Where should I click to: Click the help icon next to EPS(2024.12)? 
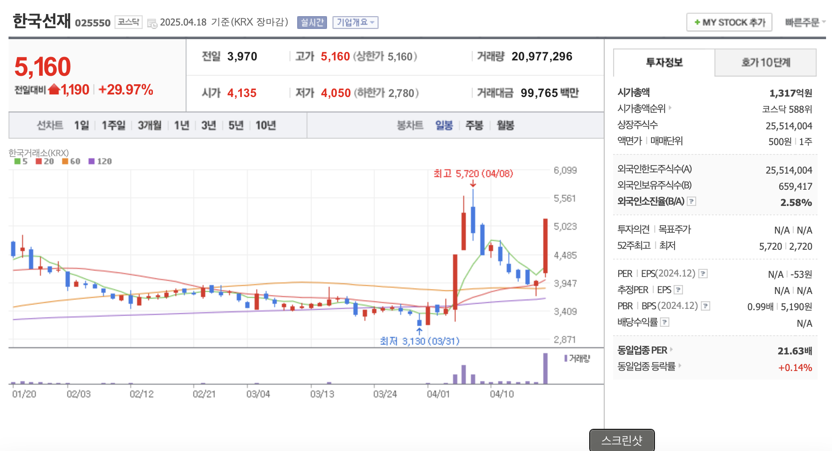tap(703, 274)
